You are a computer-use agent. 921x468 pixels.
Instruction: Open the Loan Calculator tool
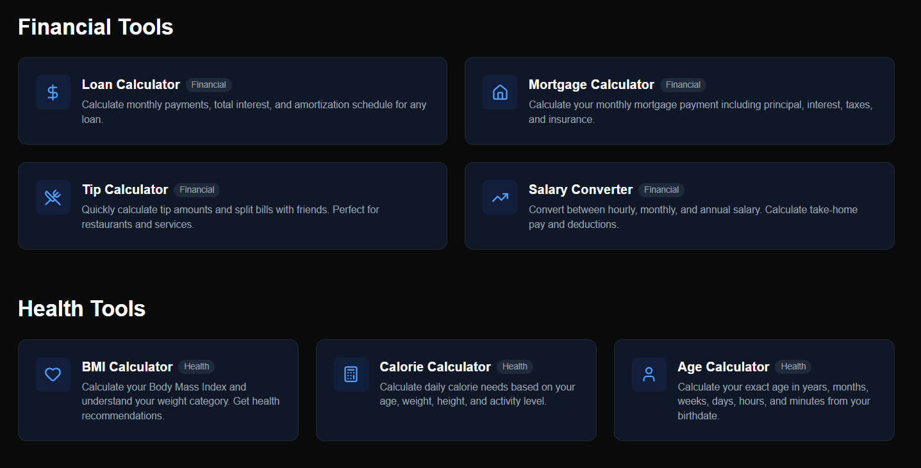(233, 101)
